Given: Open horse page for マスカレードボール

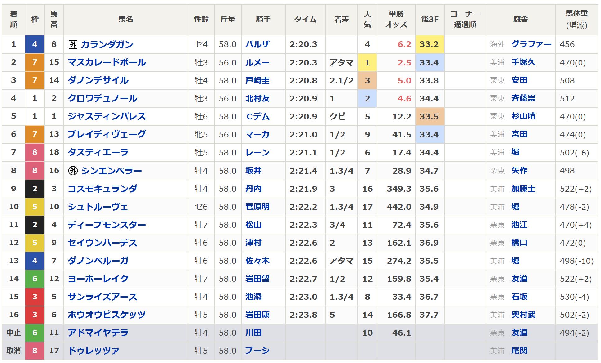Looking at the screenshot, I should click(x=107, y=62).
